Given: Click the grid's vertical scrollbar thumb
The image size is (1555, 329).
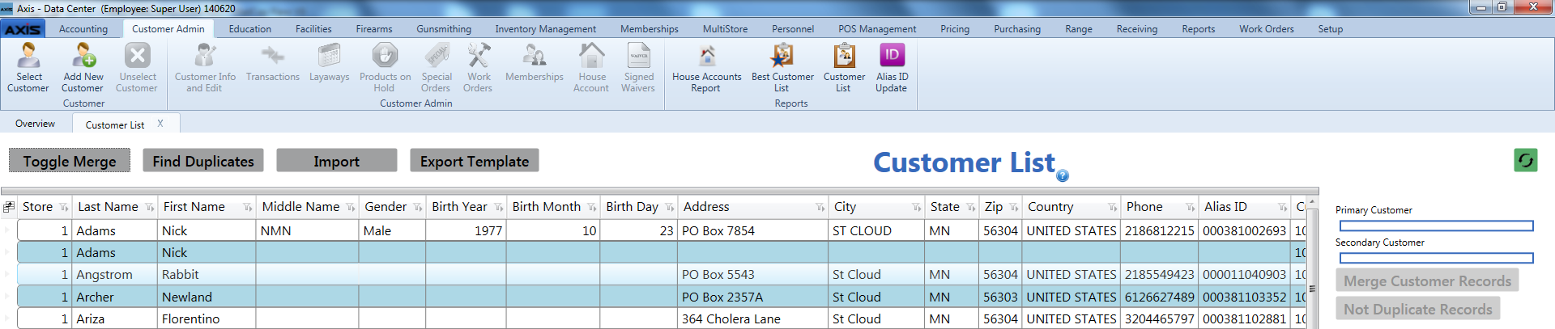Looking at the screenshot, I should [1312, 289].
